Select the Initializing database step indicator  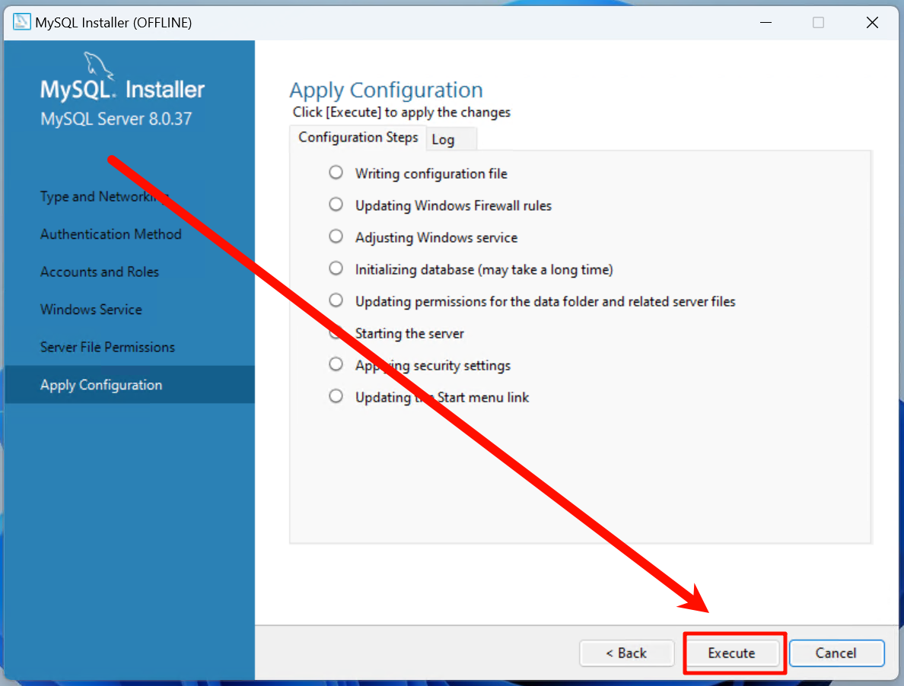click(x=336, y=268)
